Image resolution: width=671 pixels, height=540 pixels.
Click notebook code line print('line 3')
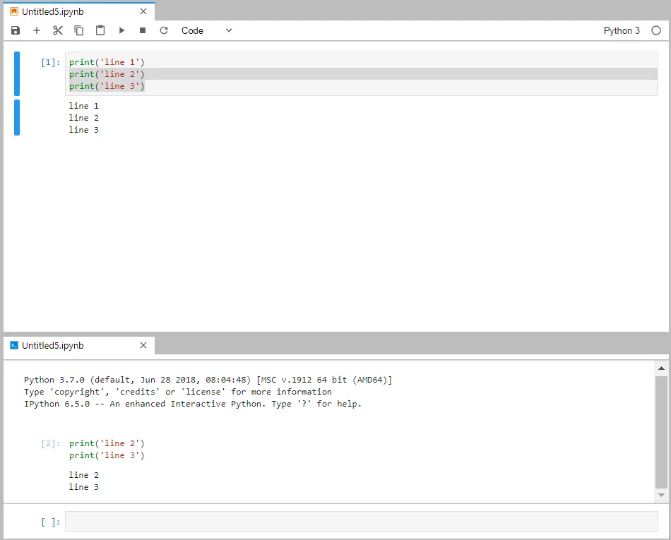tap(107, 86)
